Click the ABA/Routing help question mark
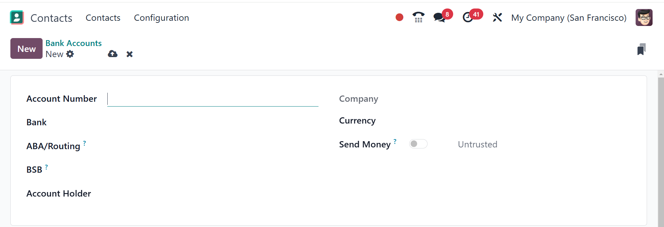Viewport: 664px width, 227px height. coord(84,143)
